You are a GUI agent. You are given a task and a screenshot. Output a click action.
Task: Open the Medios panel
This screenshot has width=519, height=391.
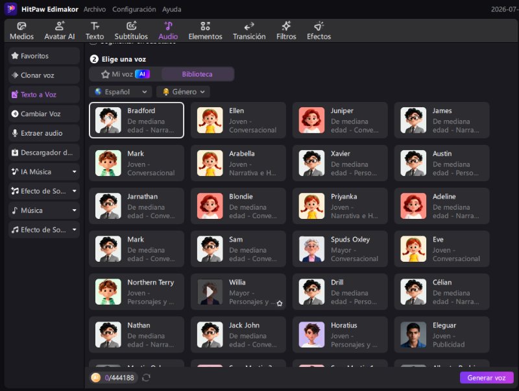point(21,31)
